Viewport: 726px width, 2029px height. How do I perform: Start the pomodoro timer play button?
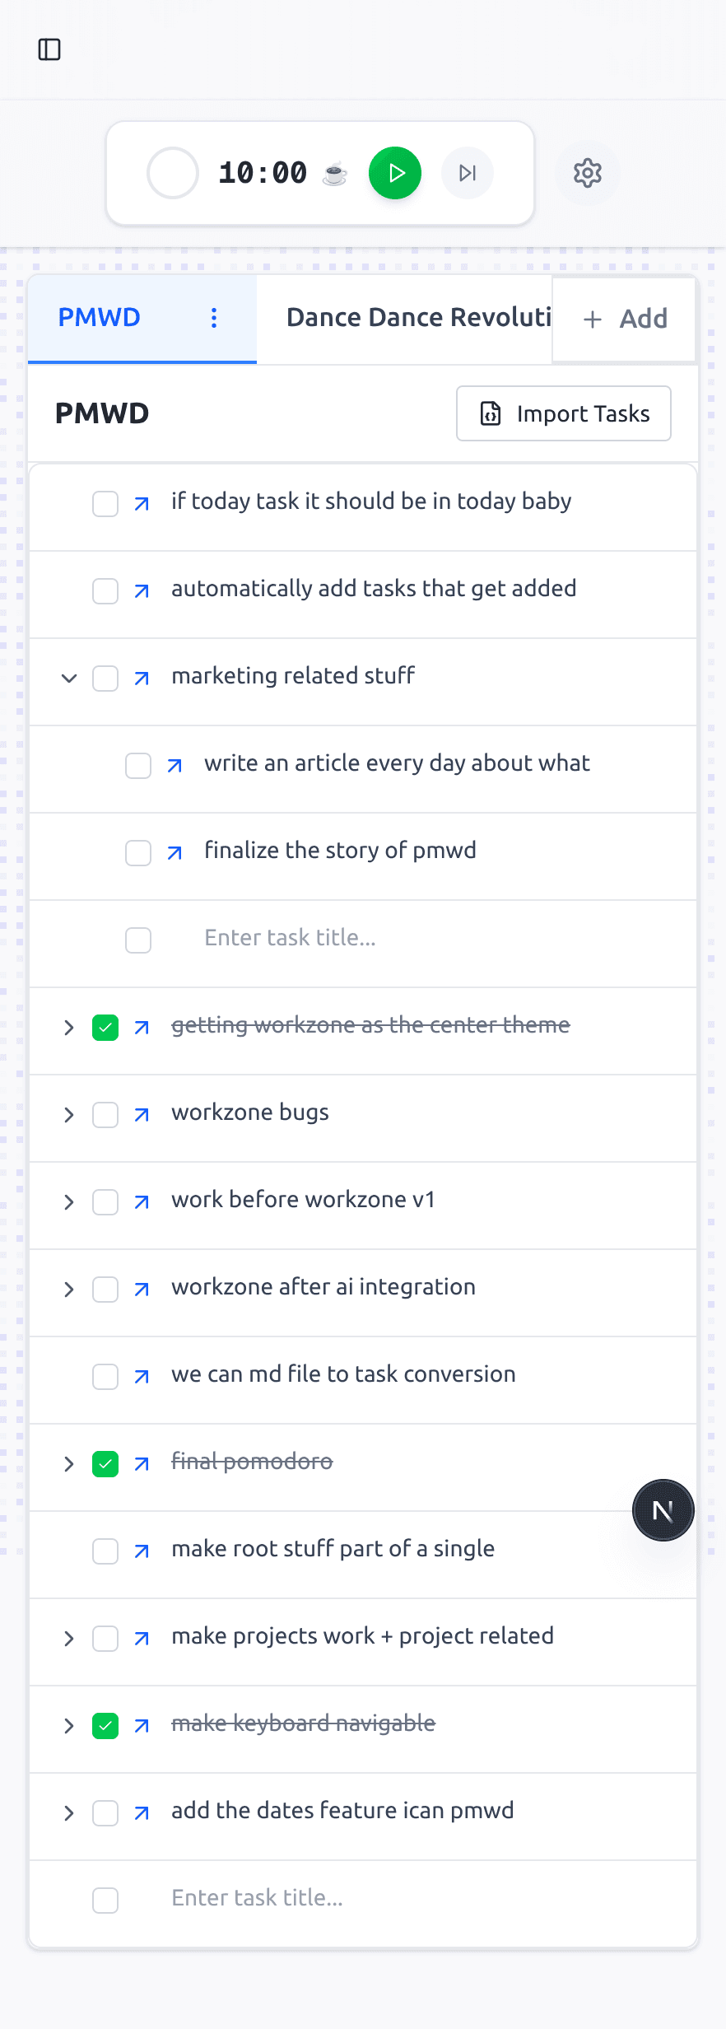[395, 173]
